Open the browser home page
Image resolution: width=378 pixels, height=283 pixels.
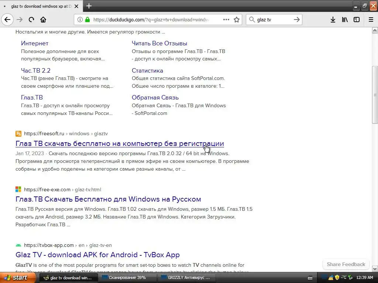coord(43,20)
